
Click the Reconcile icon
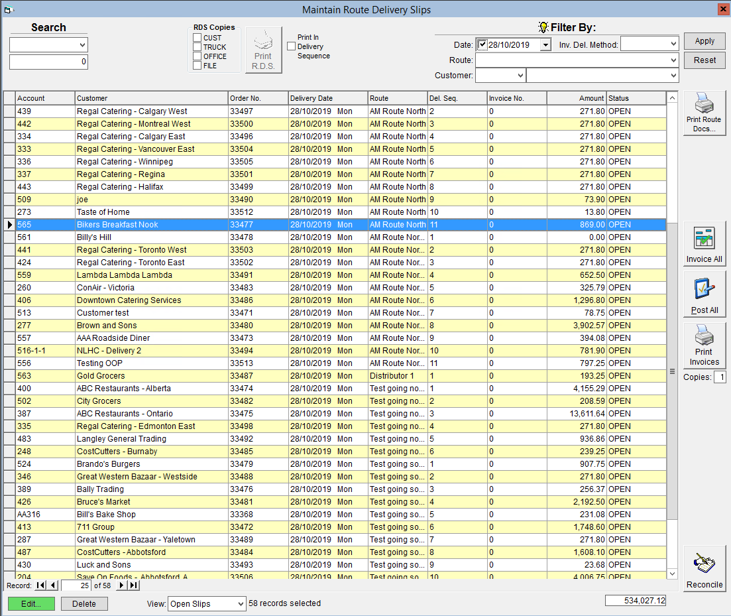click(x=704, y=563)
